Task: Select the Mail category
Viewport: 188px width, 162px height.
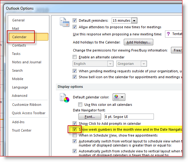Action: (x=16, y=29)
